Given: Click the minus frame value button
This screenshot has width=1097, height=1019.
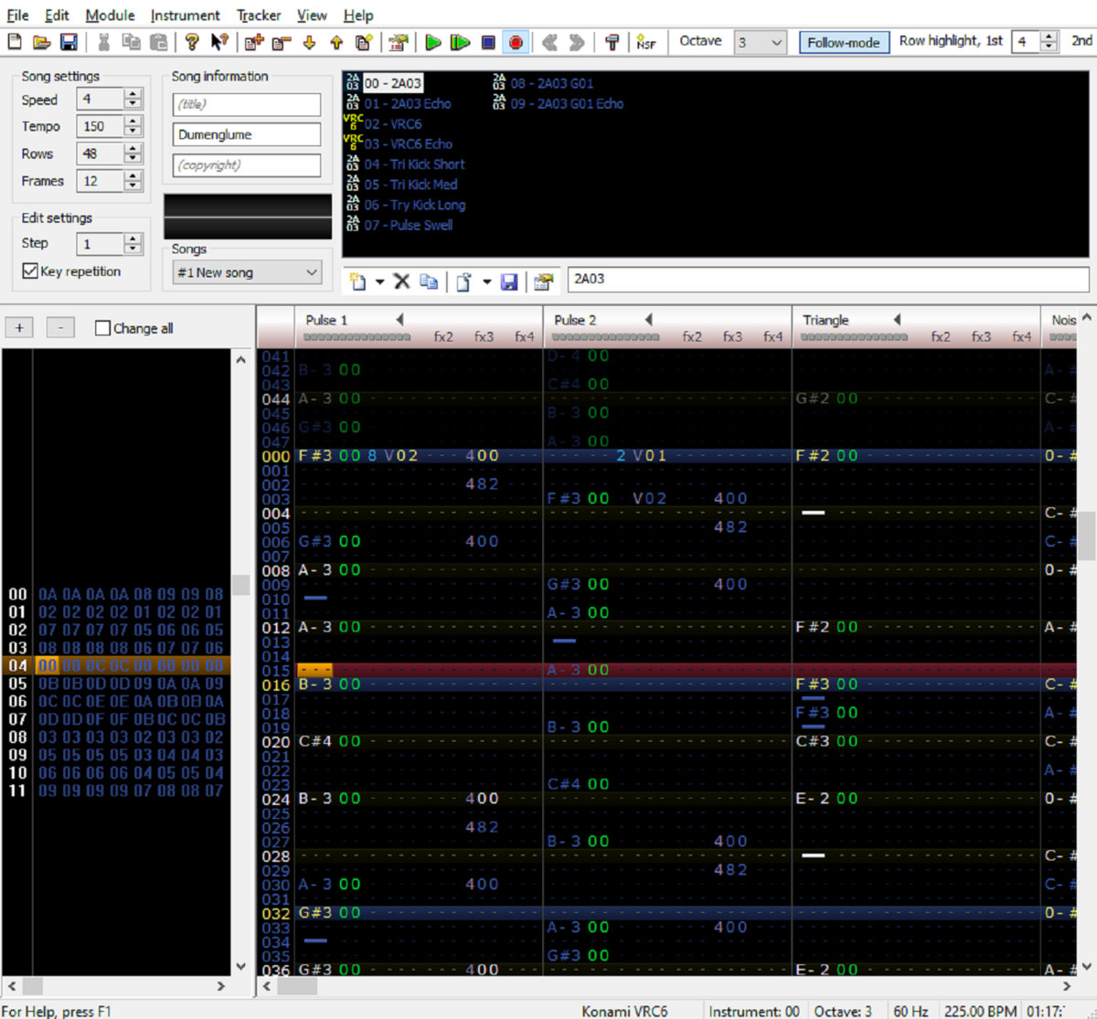Looking at the screenshot, I should tap(60, 327).
